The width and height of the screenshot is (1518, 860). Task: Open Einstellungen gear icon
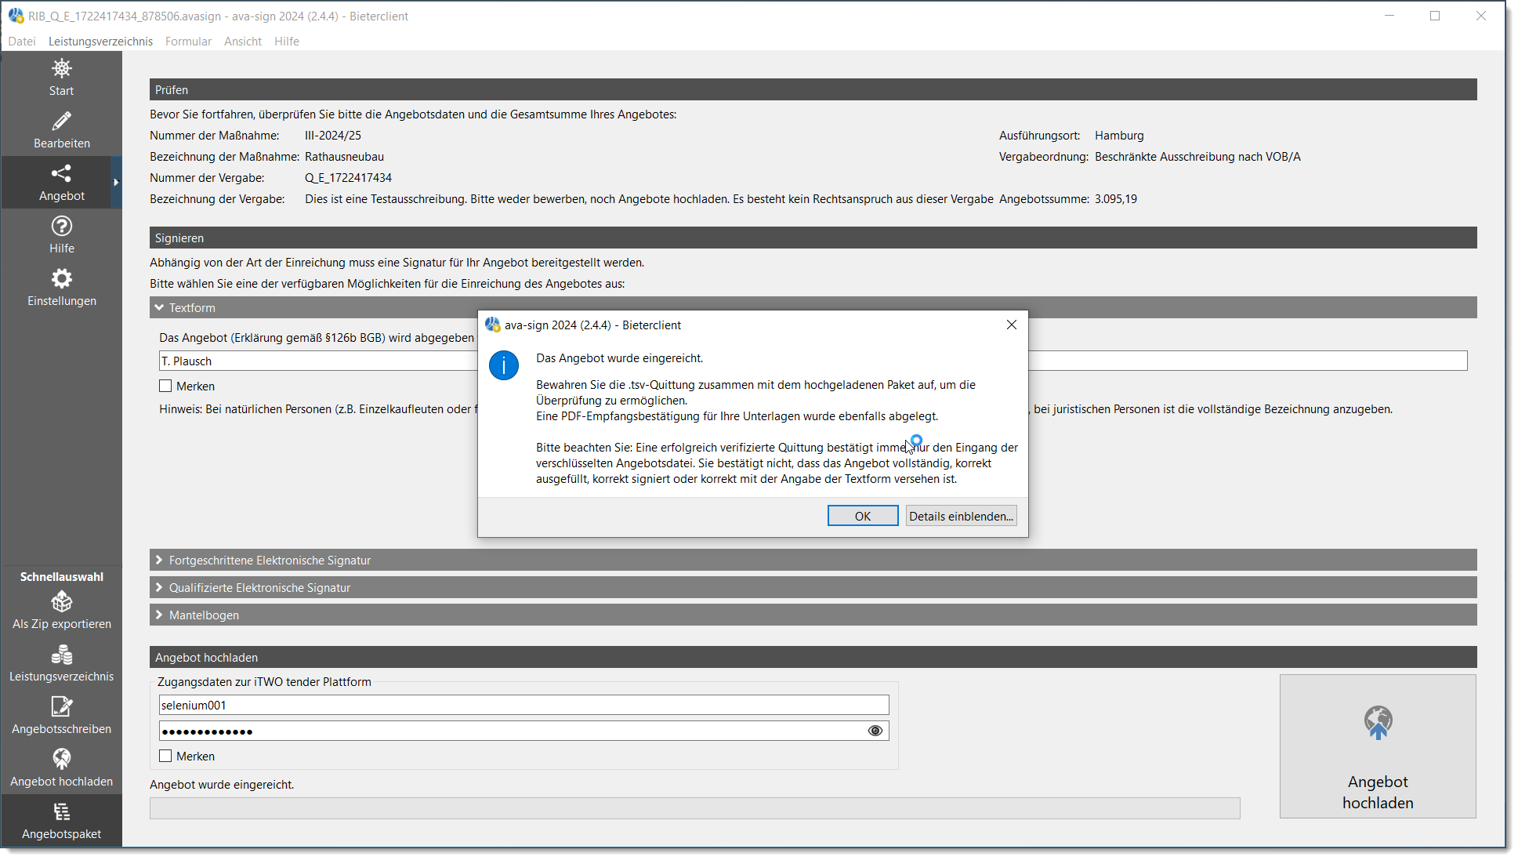coord(61,278)
